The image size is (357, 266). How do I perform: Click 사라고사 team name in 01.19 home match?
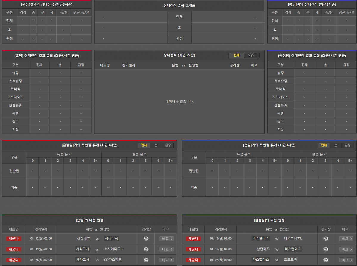tap(83, 249)
